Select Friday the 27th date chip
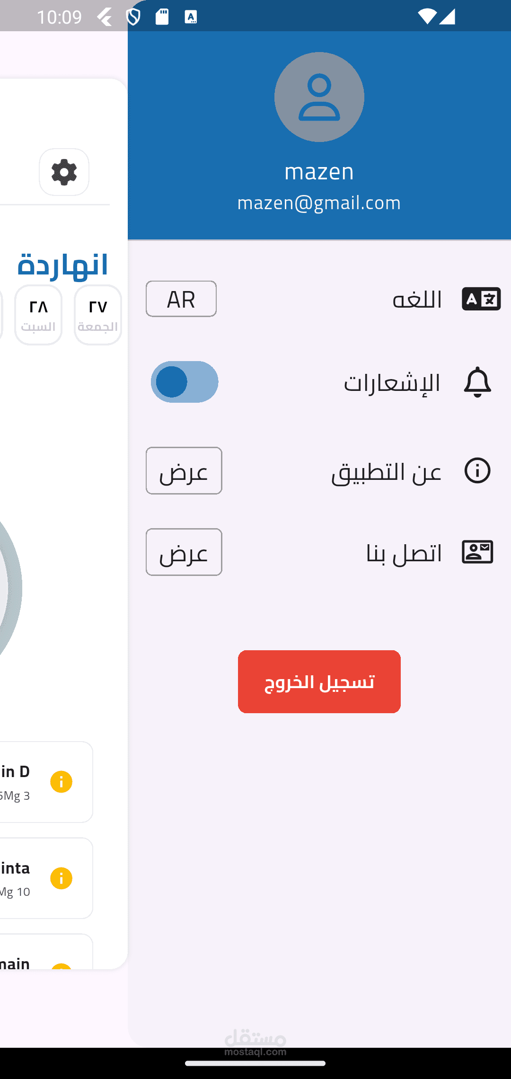Viewport: 511px width, 1079px height. [98, 315]
